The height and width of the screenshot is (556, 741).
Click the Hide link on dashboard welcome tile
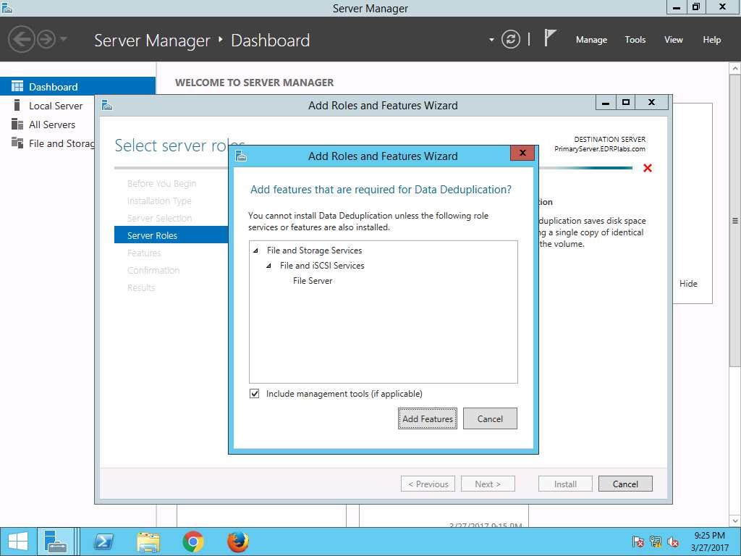tap(688, 284)
